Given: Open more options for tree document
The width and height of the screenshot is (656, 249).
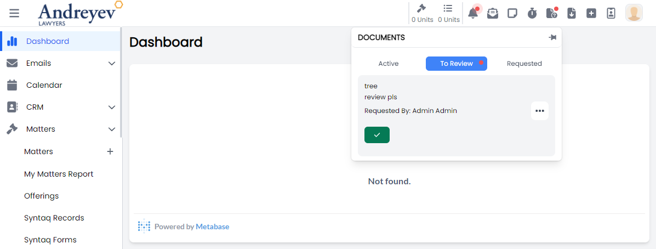Looking at the screenshot, I should point(539,111).
